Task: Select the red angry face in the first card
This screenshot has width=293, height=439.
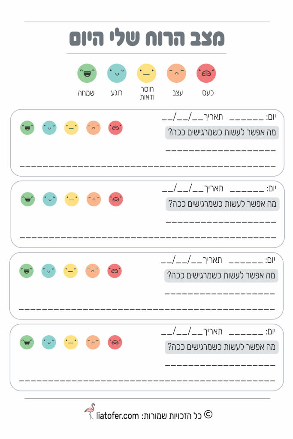Action: click(x=115, y=128)
